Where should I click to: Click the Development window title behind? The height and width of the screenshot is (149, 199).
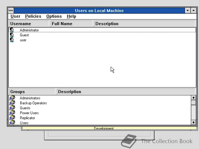[x=104, y=128]
